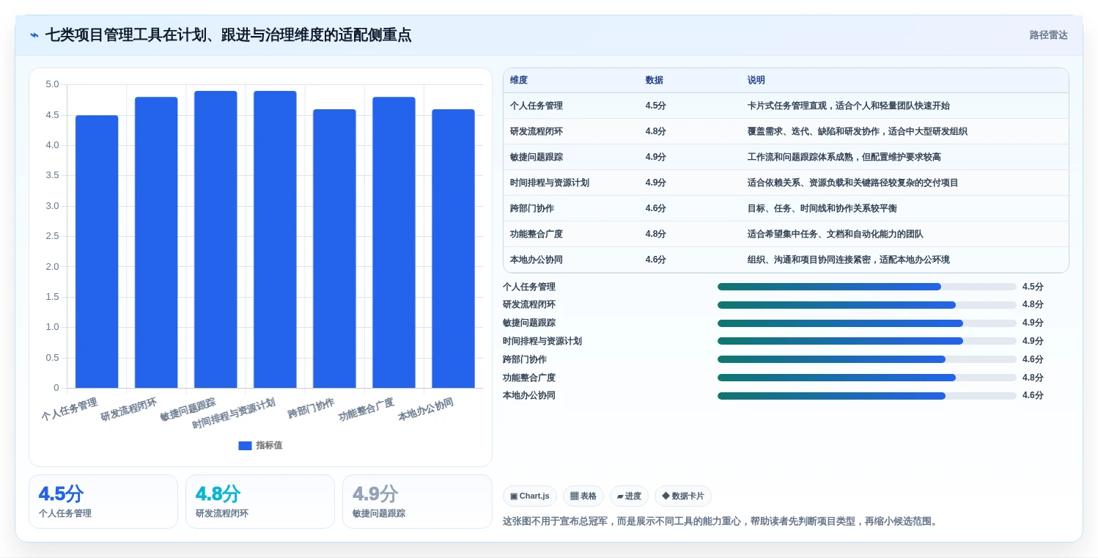Click the 个人任务管理 bar in the chart
Viewport: 1098px width, 558px height.
click(97, 252)
